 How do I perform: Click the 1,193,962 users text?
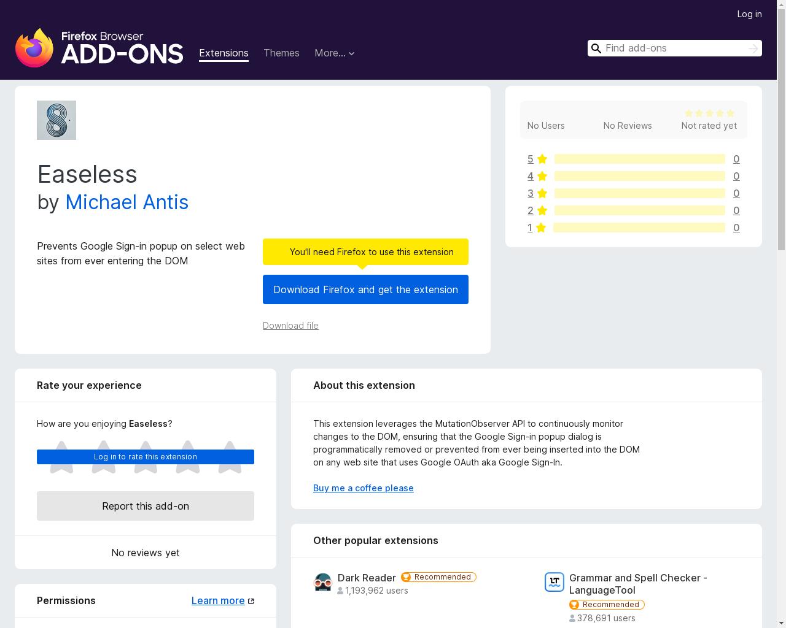(x=376, y=591)
